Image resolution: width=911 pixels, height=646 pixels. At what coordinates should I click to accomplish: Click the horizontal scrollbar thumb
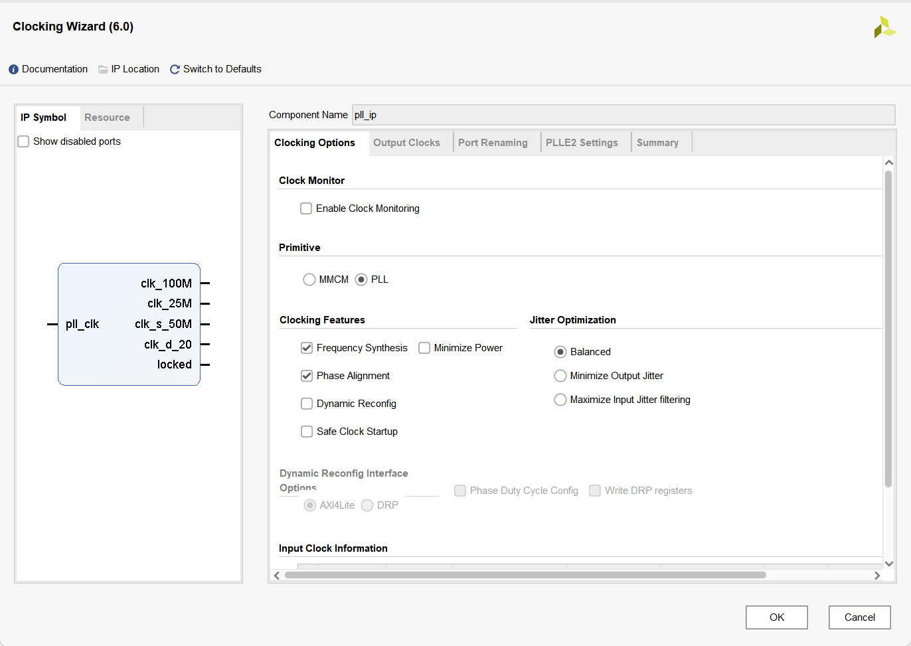tap(525, 576)
